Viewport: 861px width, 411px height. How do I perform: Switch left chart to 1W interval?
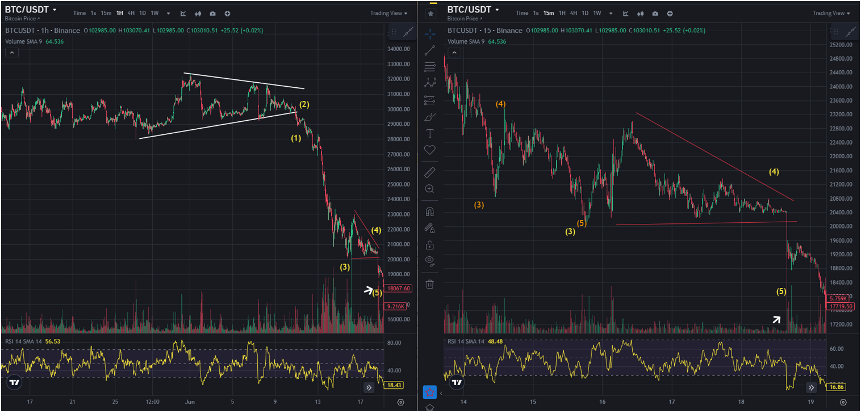click(154, 13)
